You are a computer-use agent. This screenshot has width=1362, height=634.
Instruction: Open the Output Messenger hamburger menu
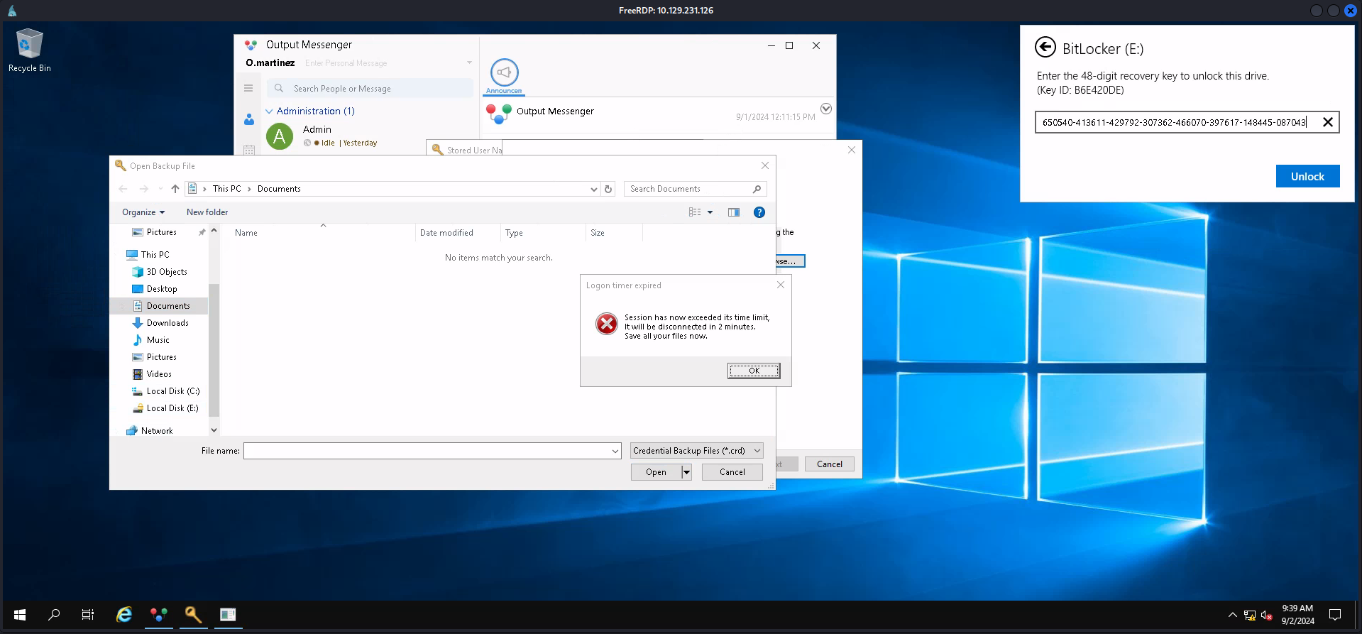point(248,88)
